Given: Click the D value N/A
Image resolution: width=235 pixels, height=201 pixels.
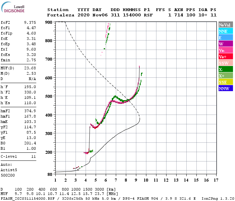Looking at the screenshot, I should tap(32, 79).
